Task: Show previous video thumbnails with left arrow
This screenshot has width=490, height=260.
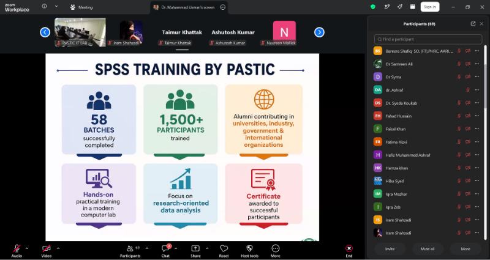Action: (x=45, y=32)
